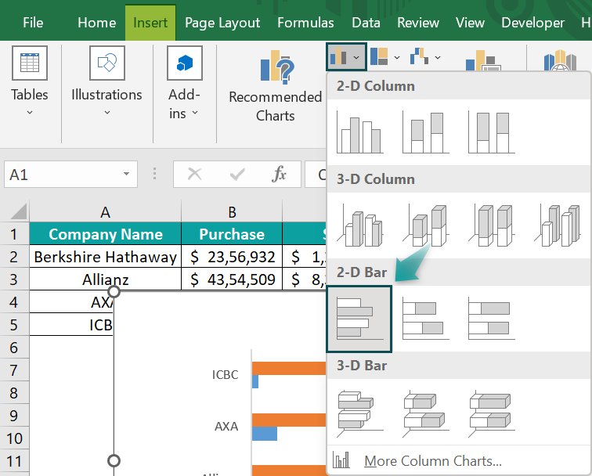
Task: Select column B header
Action: pyautogui.click(x=232, y=211)
